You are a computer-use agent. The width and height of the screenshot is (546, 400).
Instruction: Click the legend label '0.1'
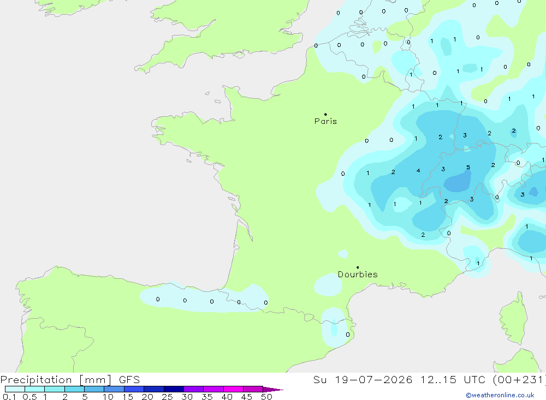pos(9,397)
